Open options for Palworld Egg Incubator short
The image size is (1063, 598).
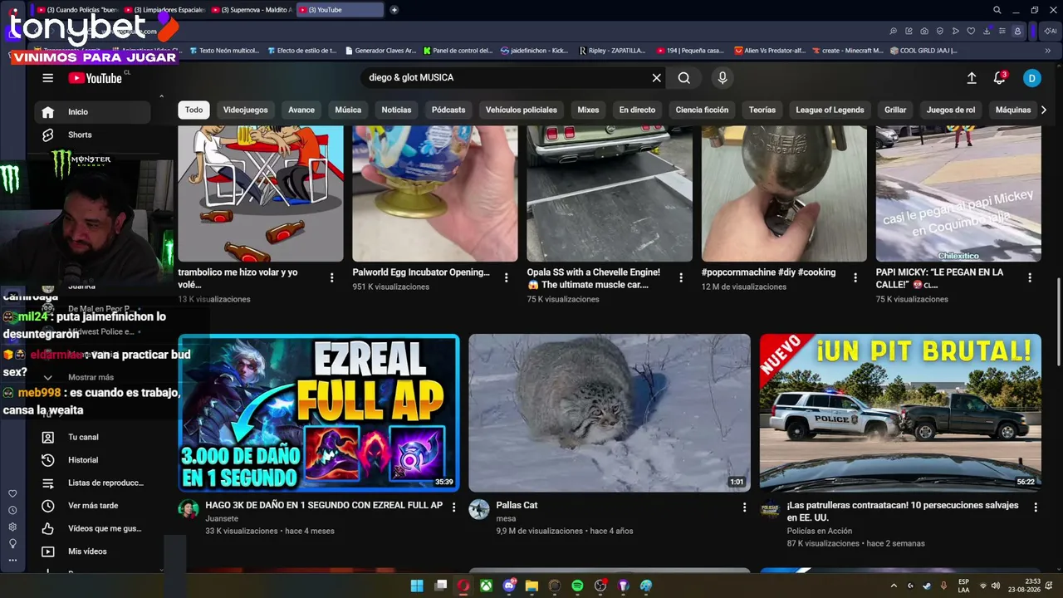click(507, 277)
